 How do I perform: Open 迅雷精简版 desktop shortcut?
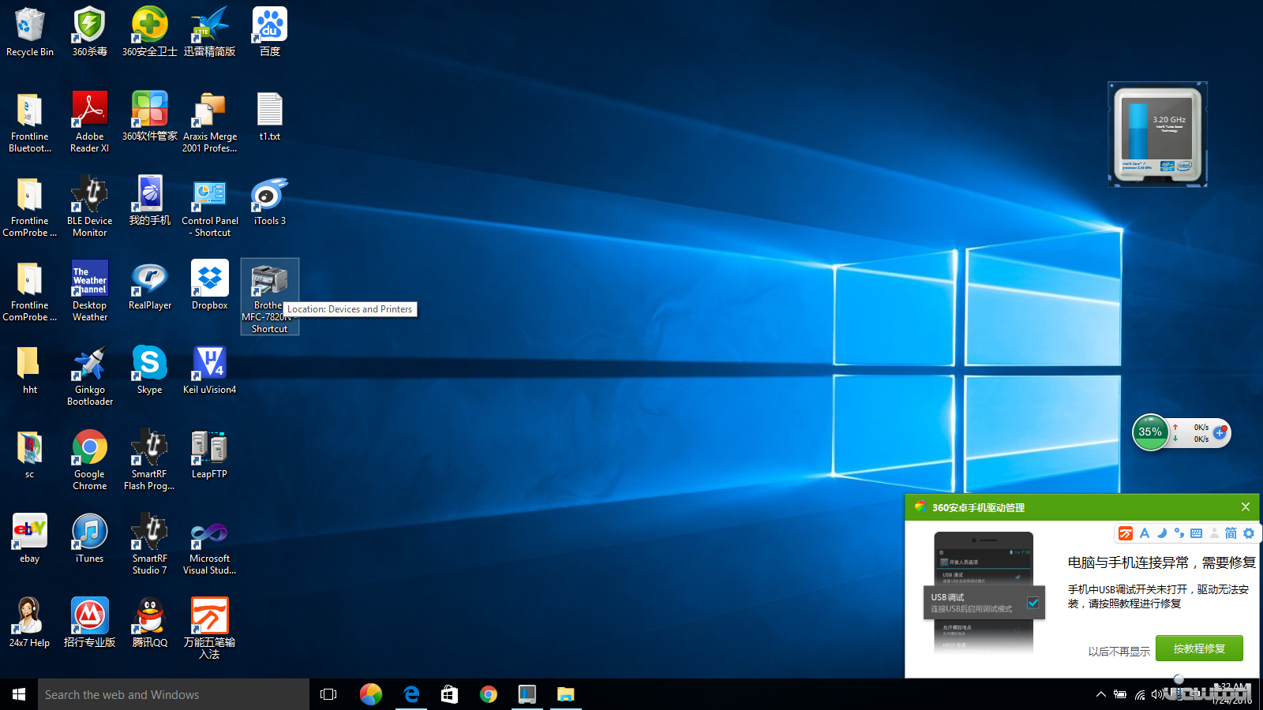pyautogui.click(x=210, y=32)
